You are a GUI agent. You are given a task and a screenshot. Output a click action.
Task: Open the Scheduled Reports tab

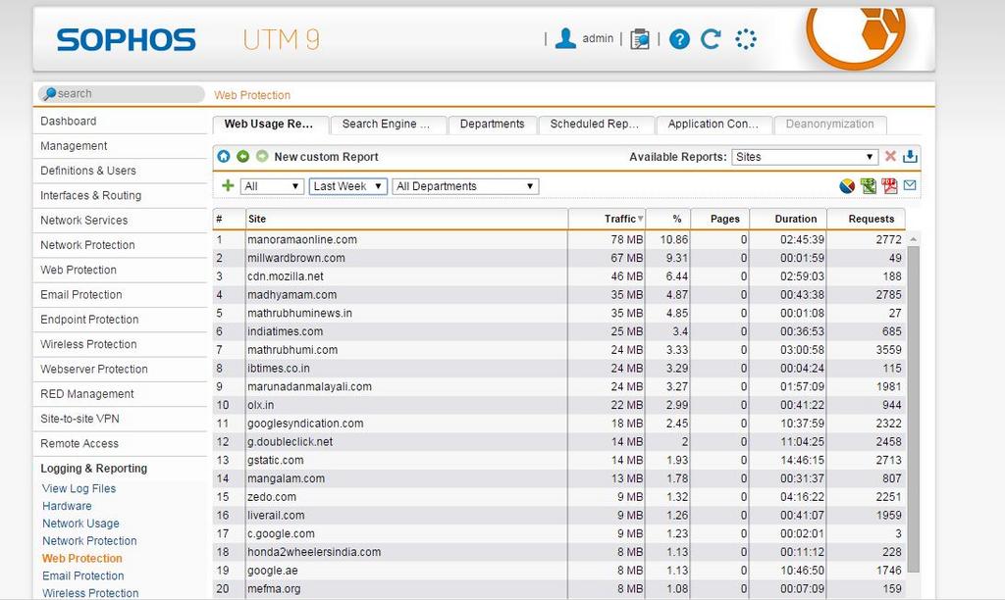click(x=596, y=125)
